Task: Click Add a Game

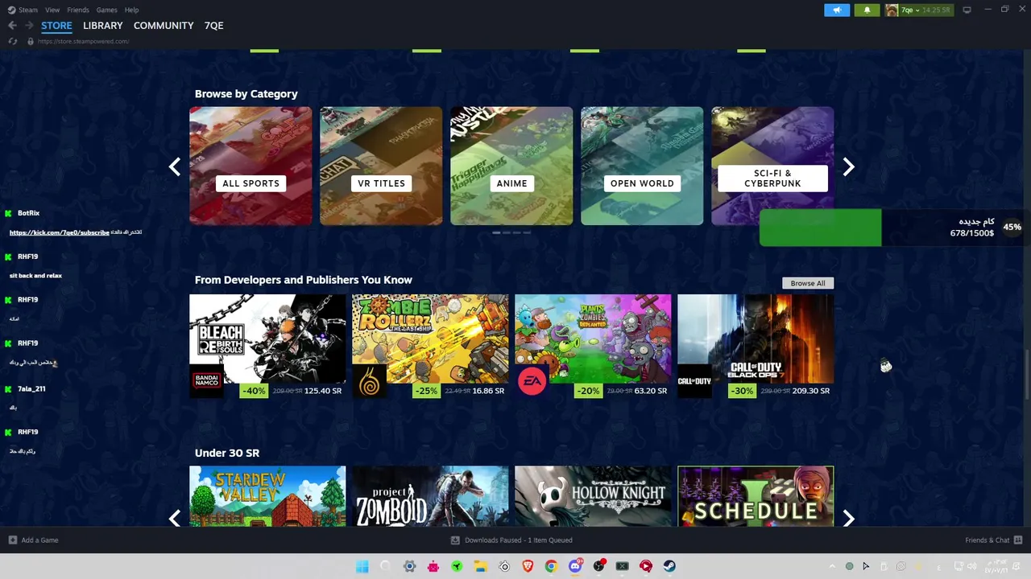Action: [39, 540]
